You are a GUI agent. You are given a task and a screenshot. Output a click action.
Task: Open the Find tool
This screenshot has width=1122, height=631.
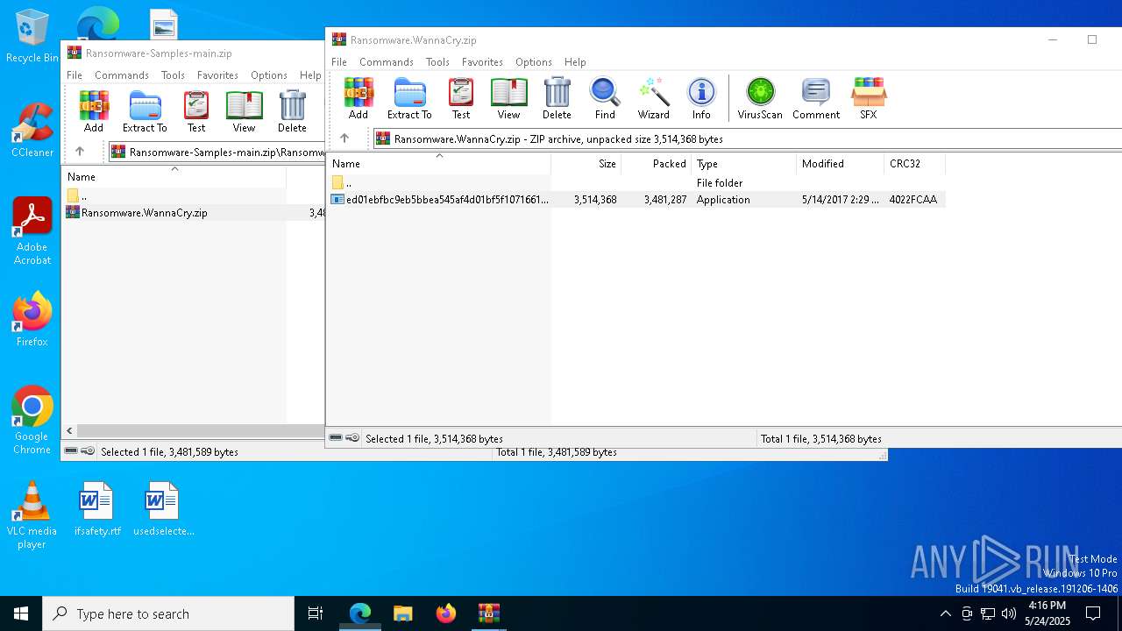point(605,98)
